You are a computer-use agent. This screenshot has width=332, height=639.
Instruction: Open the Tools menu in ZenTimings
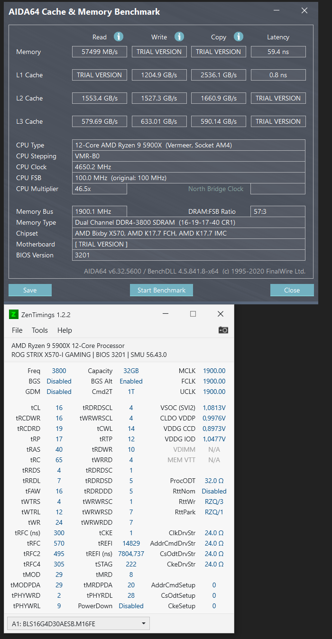40,330
